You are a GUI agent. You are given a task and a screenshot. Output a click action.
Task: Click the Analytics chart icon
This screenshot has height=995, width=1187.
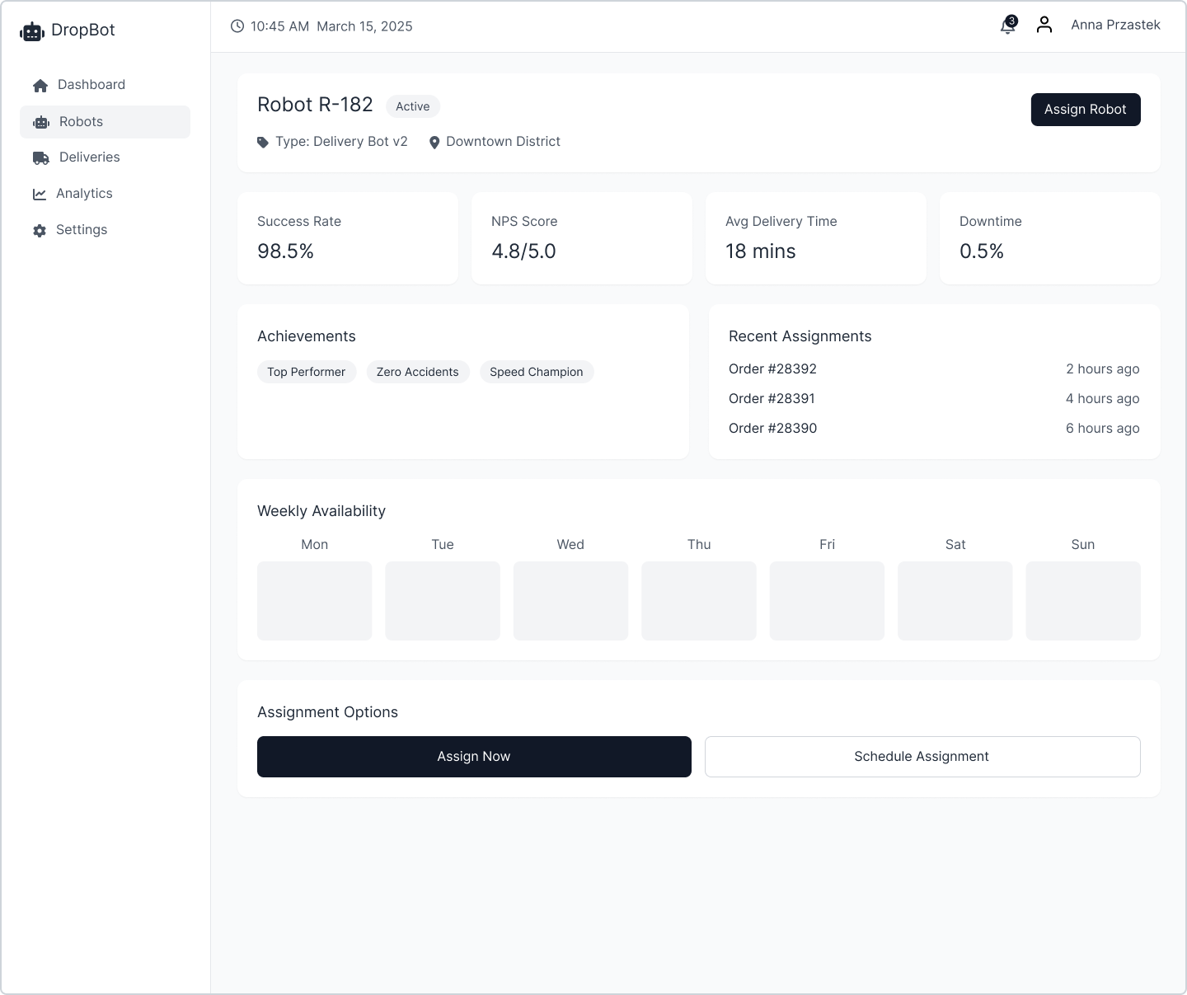click(x=40, y=194)
